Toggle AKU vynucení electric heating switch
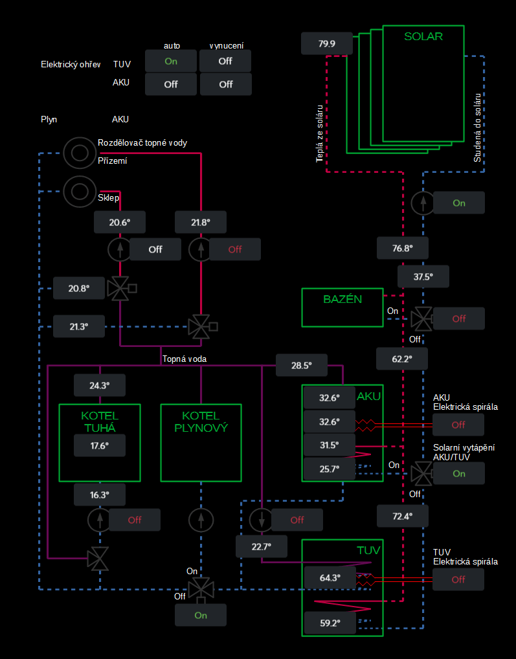Image resolution: width=516 pixels, height=659 pixels. (x=225, y=84)
